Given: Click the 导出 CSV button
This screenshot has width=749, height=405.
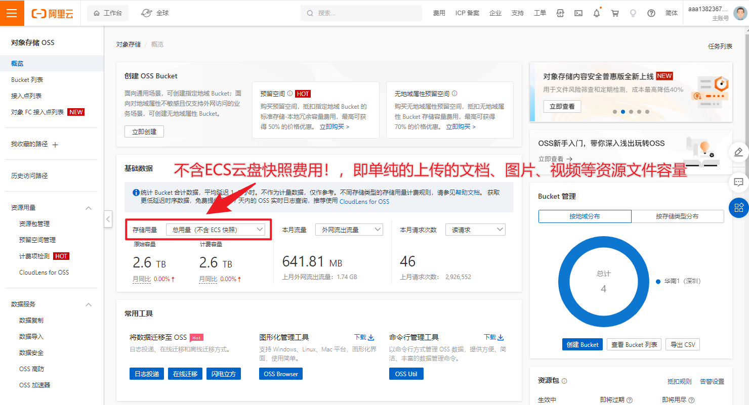Looking at the screenshot, I should point(683,344).
